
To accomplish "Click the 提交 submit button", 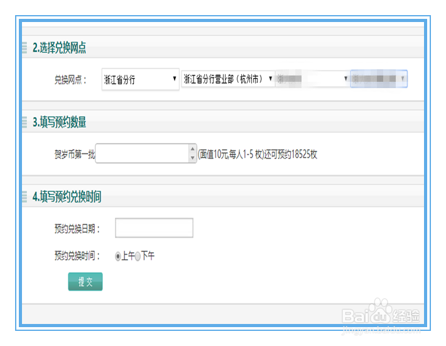I will (85, 282).
